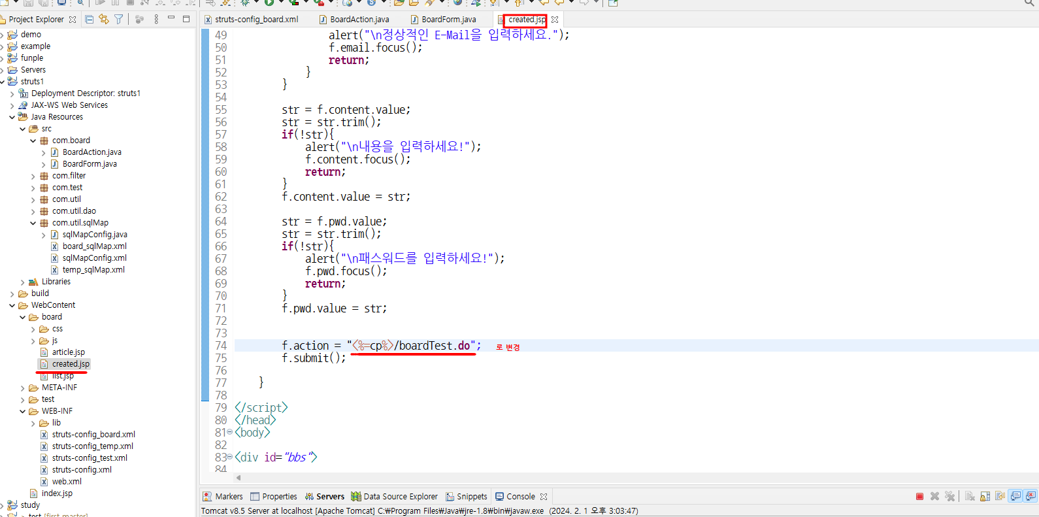Collapse the struts1 project node
The width and height of the screenshot is (1039, 517).
point(2,82)
